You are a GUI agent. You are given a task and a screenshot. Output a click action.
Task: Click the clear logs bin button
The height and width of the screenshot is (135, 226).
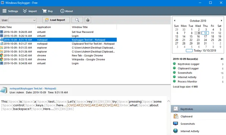88,20
